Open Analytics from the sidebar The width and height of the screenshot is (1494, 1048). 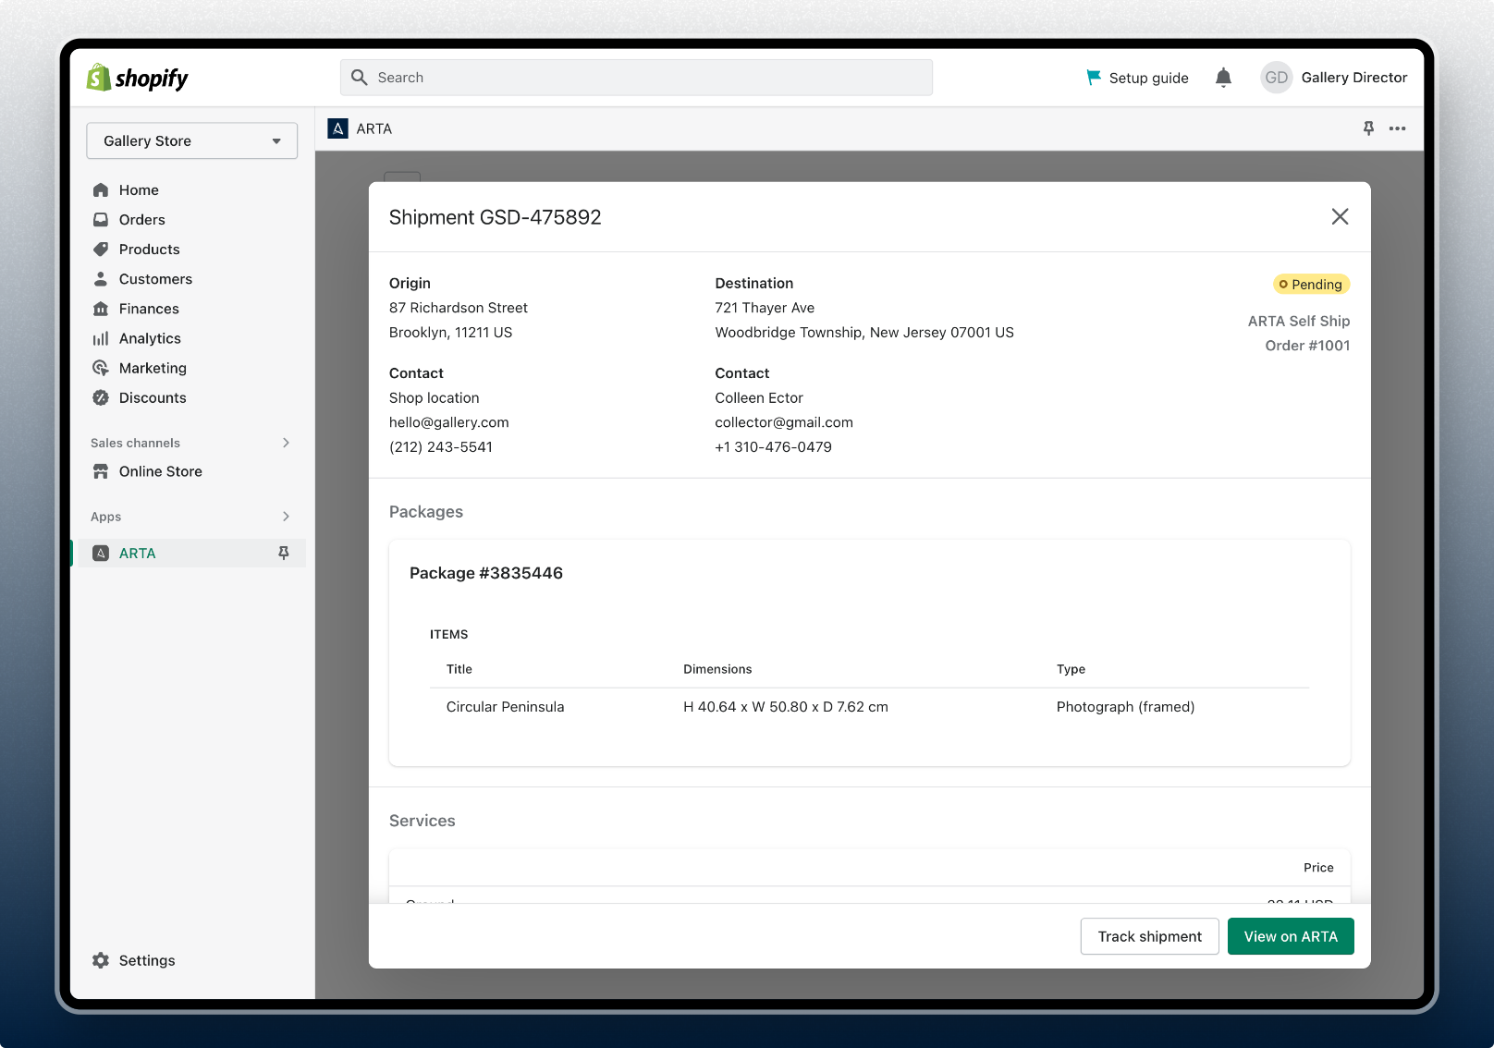pos(149,338)
